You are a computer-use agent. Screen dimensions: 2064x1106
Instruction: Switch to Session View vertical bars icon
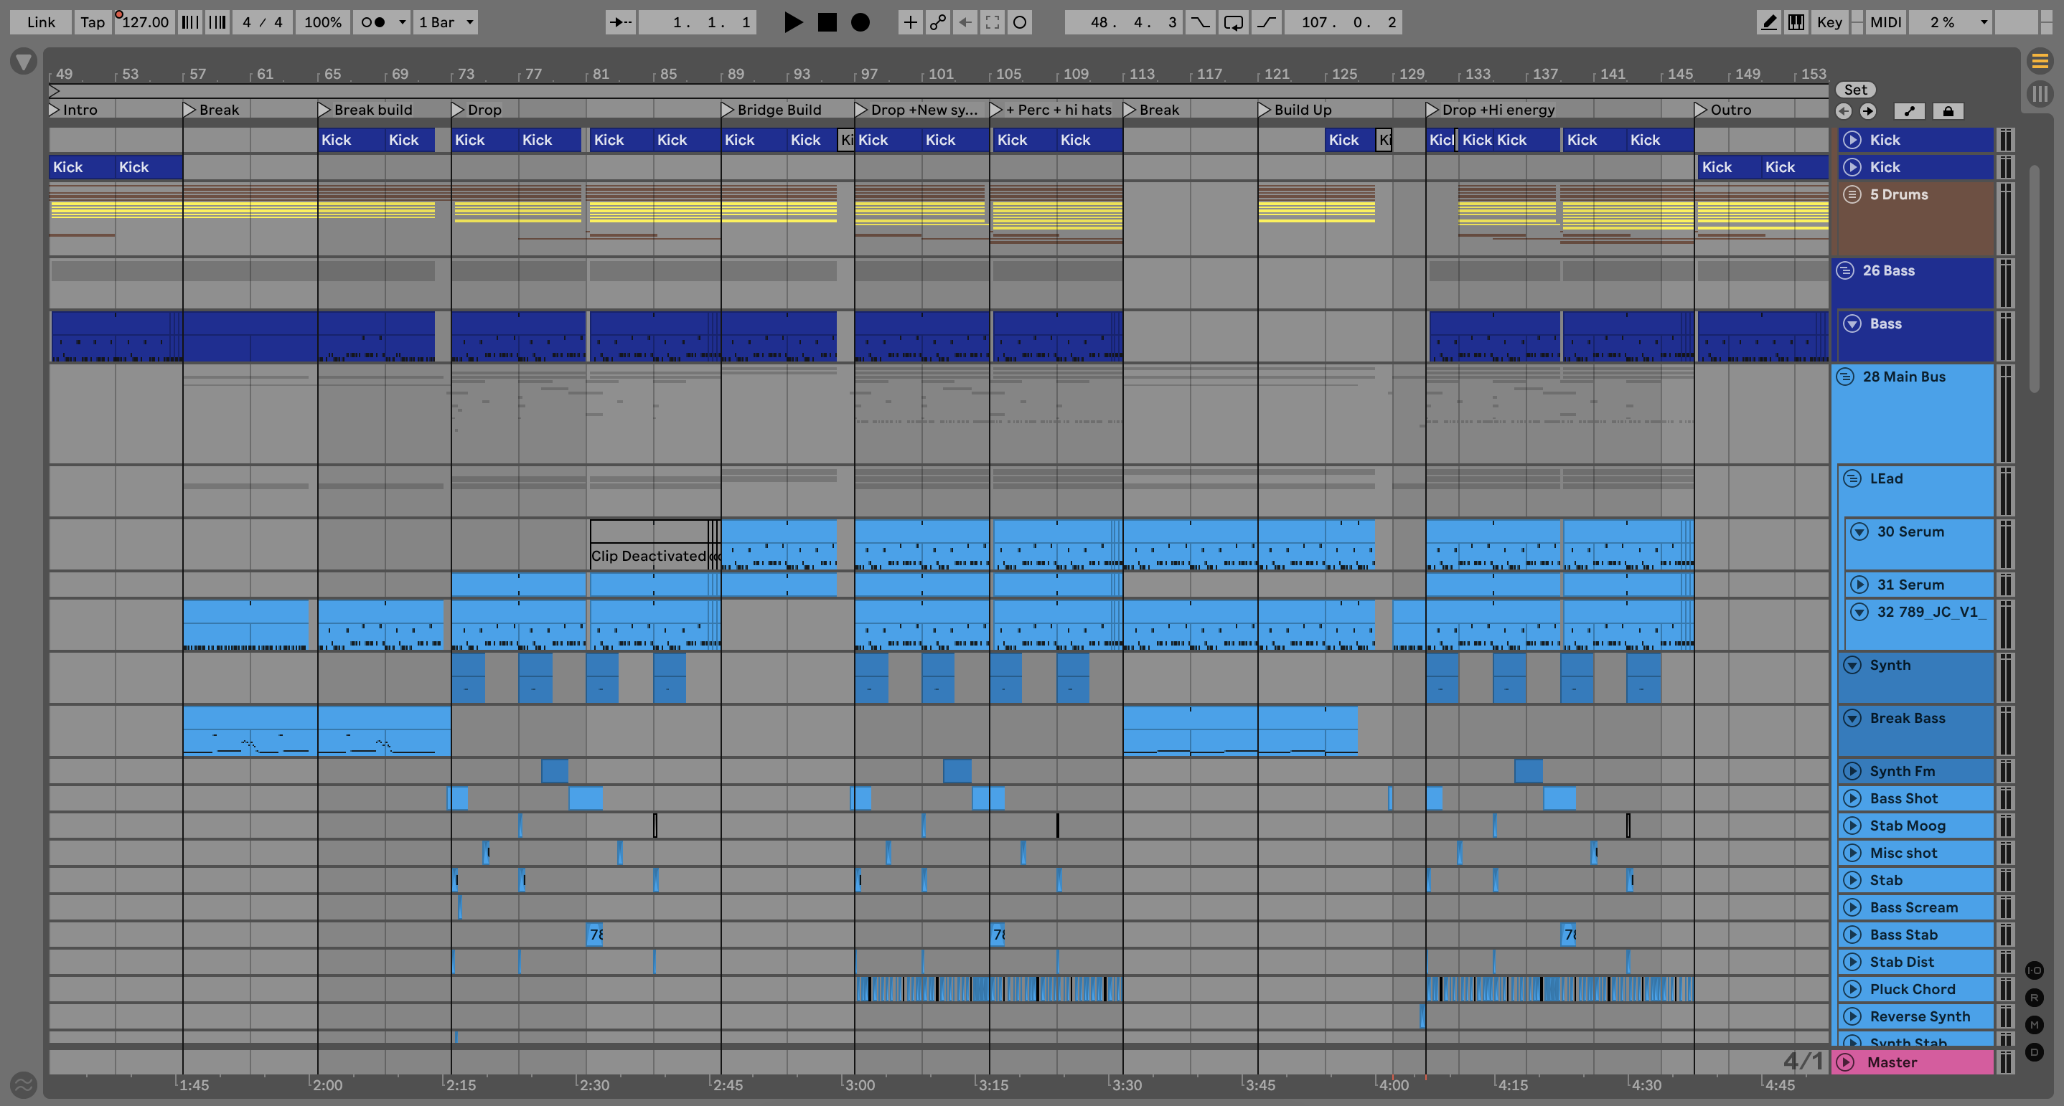pyautogui.click(x=2039, y=94)
